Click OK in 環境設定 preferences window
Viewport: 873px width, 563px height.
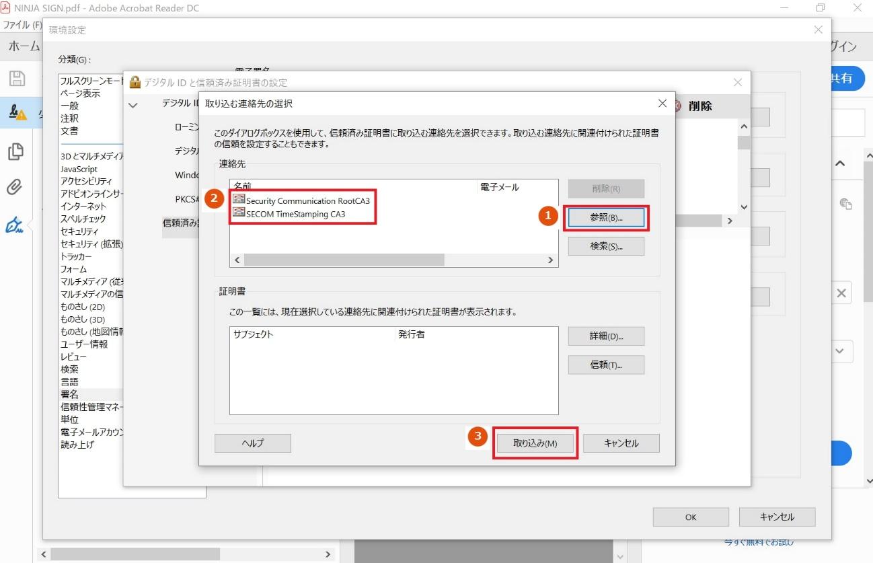click(691, 517)
